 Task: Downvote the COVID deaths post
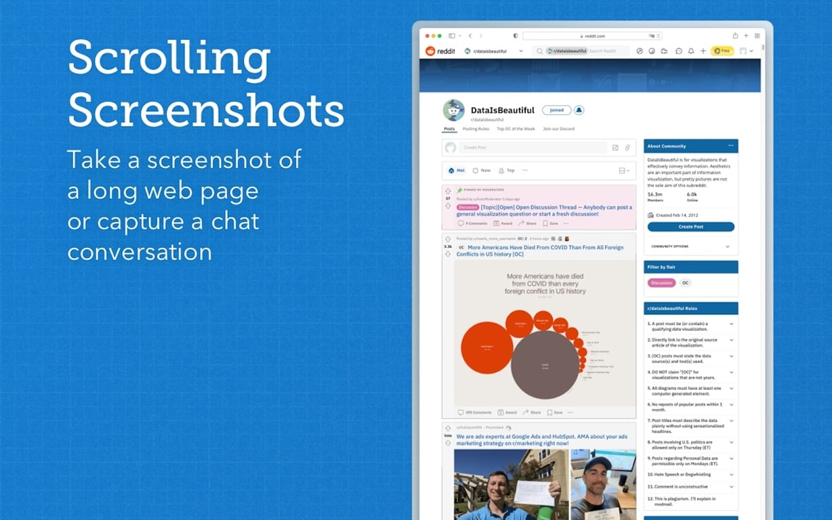448,254
